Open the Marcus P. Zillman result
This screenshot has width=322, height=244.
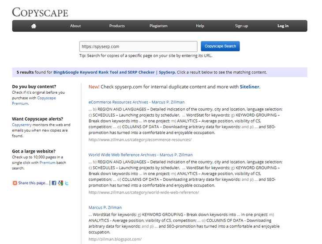(x=105, y=207)
